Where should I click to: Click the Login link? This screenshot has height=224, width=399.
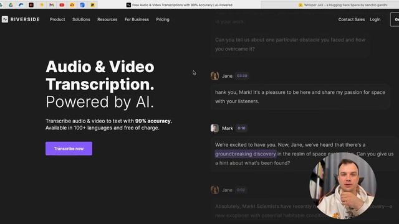375,19
